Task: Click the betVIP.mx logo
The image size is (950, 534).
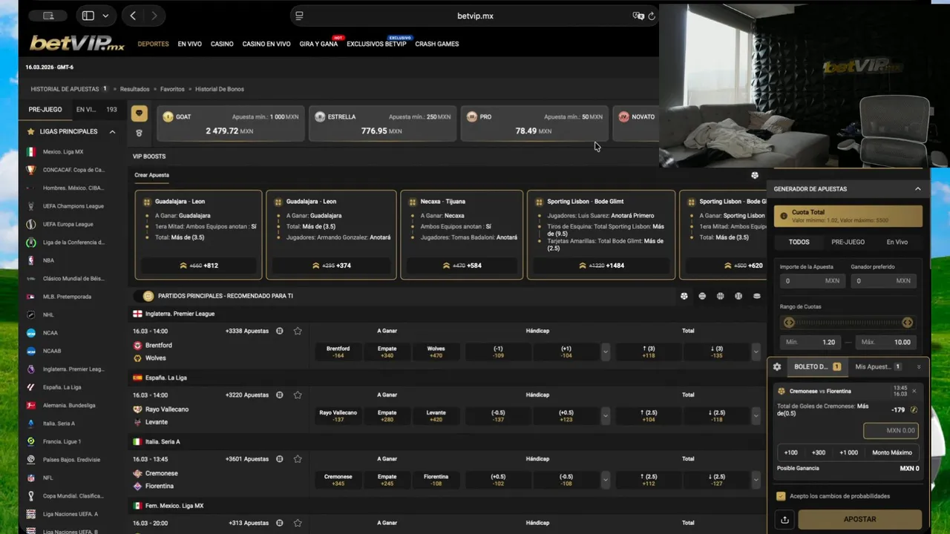Action: tap(77, 43)
